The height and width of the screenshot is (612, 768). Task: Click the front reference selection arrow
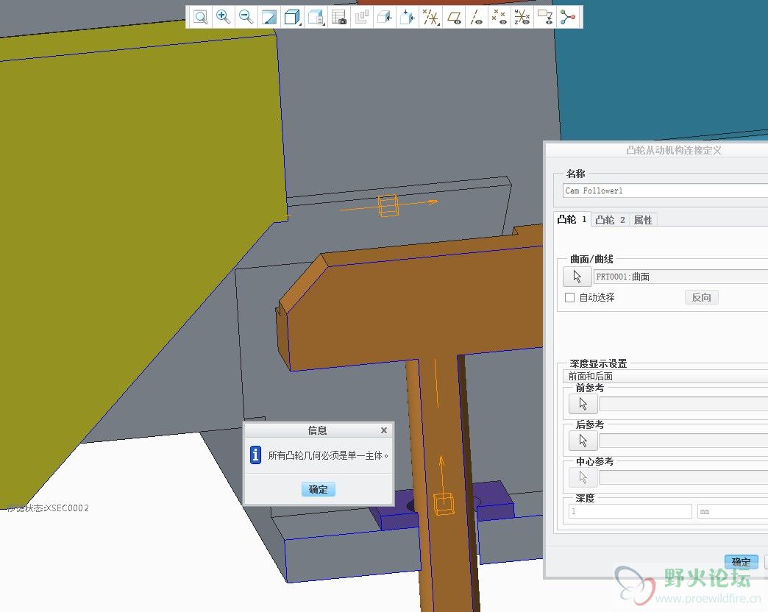[583, 404]
